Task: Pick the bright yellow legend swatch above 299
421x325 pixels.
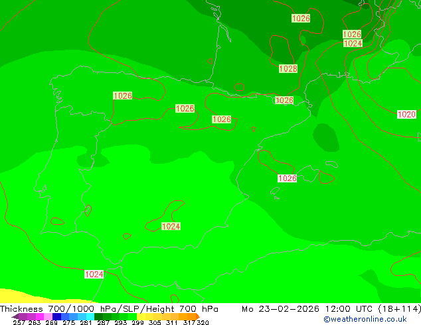Action: tap(141, 316)
